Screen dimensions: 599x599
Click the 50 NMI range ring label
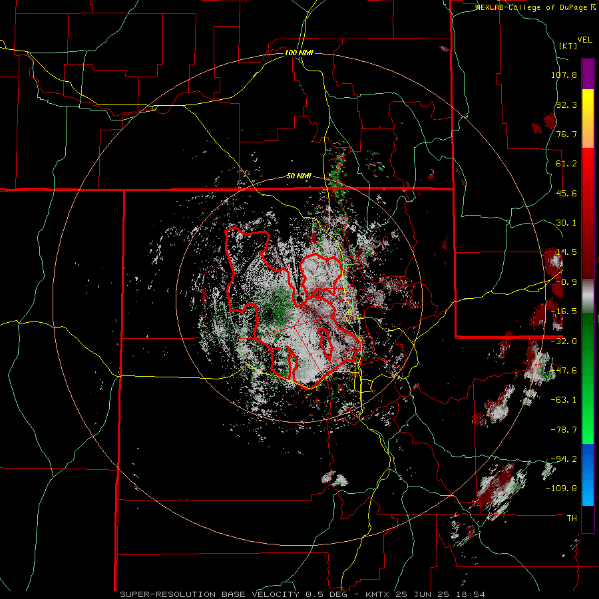click(299, 176)
